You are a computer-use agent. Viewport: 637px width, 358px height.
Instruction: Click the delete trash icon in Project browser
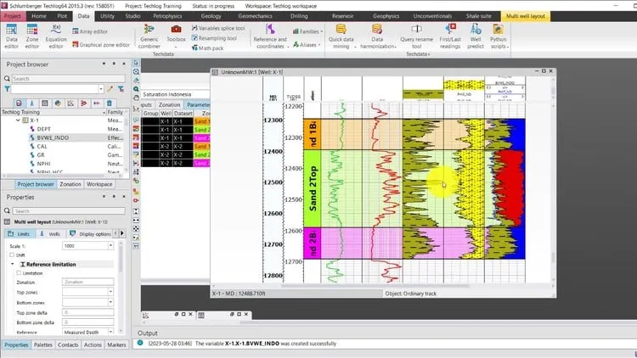(110, 103)
